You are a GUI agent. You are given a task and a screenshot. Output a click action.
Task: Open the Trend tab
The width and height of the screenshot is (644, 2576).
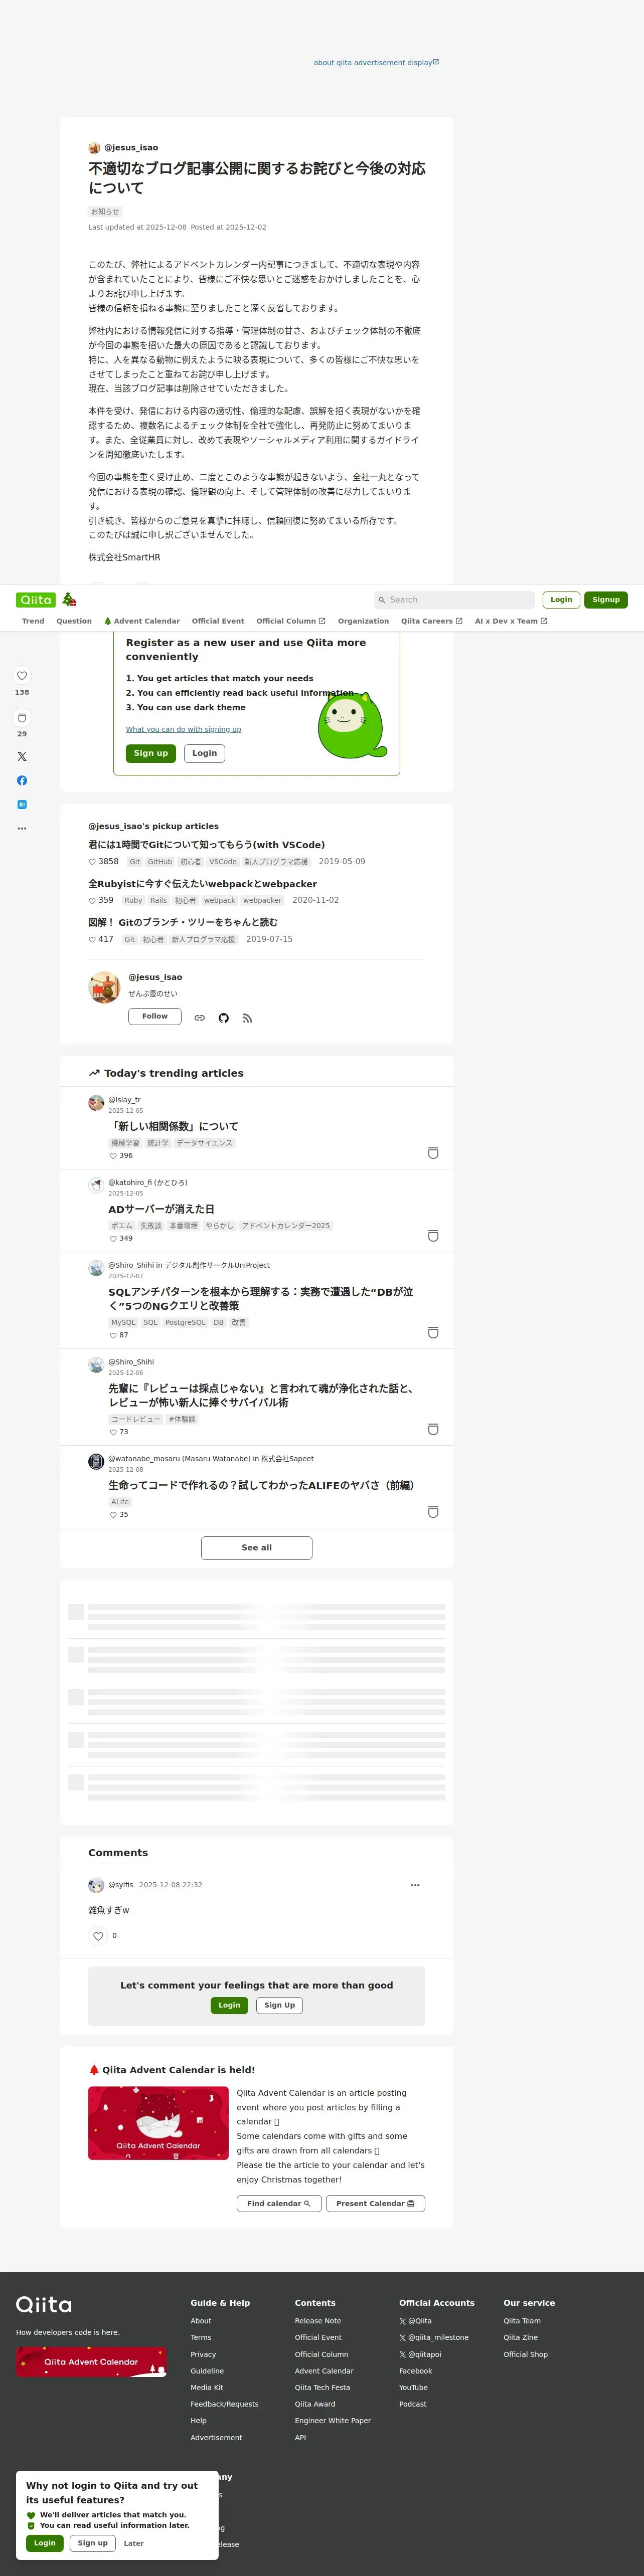tap(33, 621)
